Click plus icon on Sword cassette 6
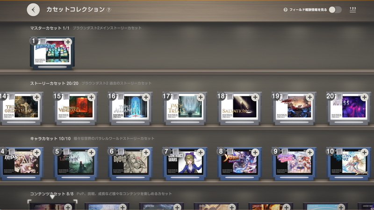The width and height of the screenshot is (374, 210). (146, 153)
